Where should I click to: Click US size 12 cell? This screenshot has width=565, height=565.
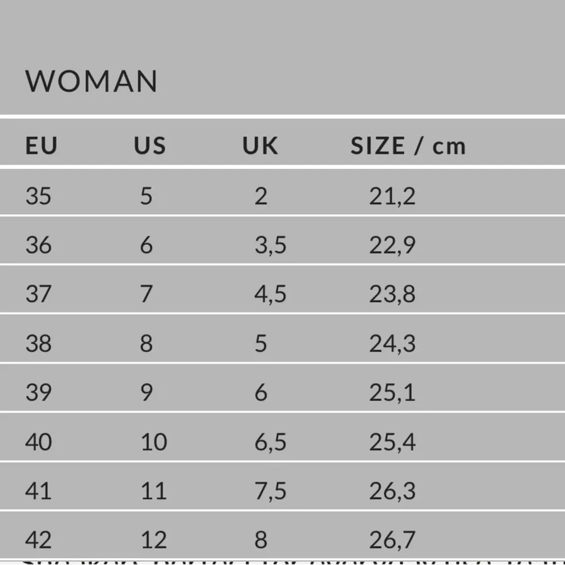154,540
